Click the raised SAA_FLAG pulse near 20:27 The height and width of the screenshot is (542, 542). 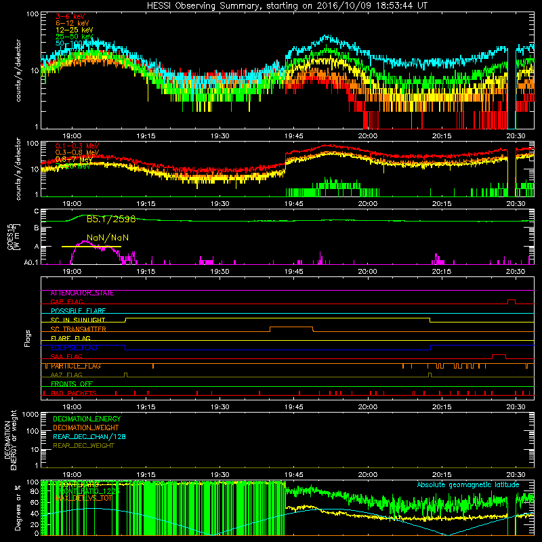[x=499, y=356]
